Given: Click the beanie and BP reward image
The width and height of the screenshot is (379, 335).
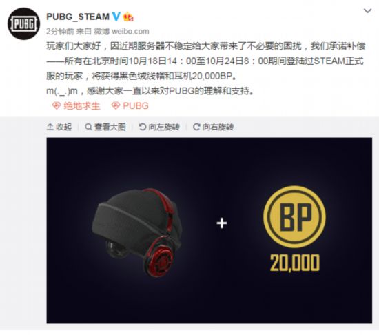Looking at the screenshot, I should tap(209, 230).
